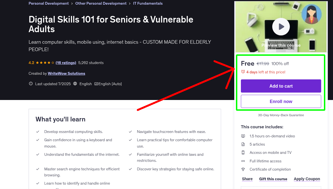333x189 pixels.
Task: Click the certificate of completion icon
Action: click(x=243, y=169)
